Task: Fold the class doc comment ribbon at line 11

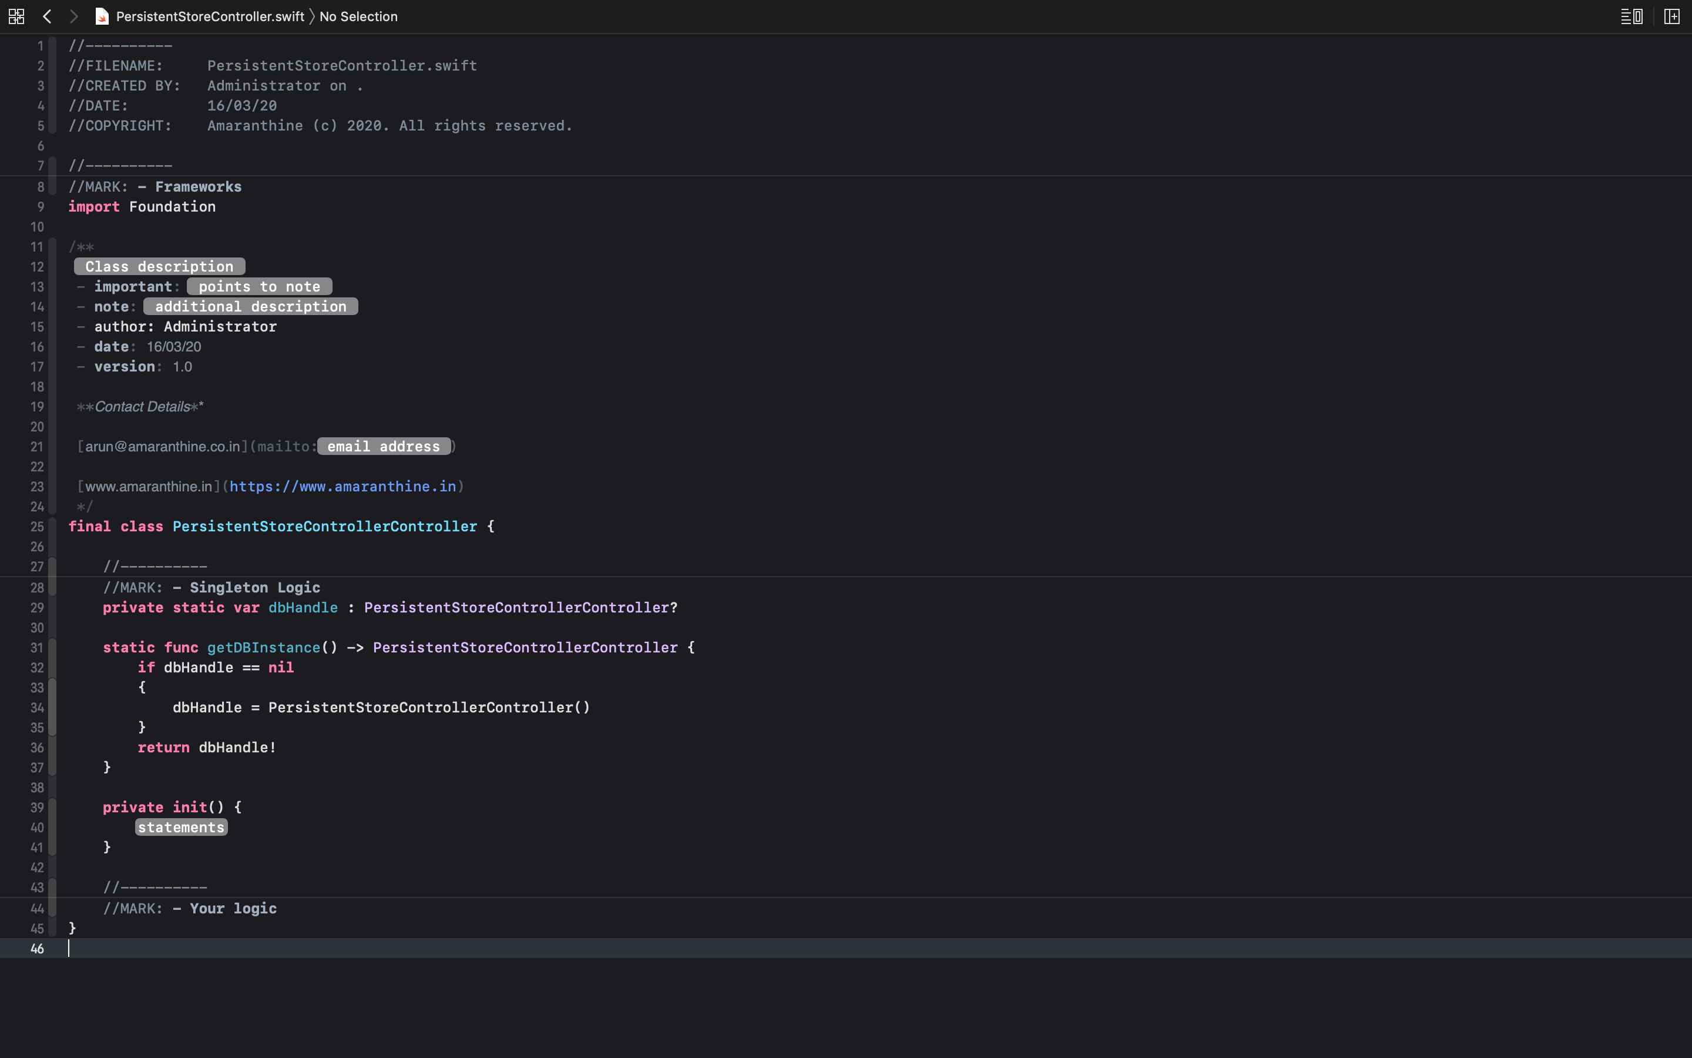Action: [52, 247]
